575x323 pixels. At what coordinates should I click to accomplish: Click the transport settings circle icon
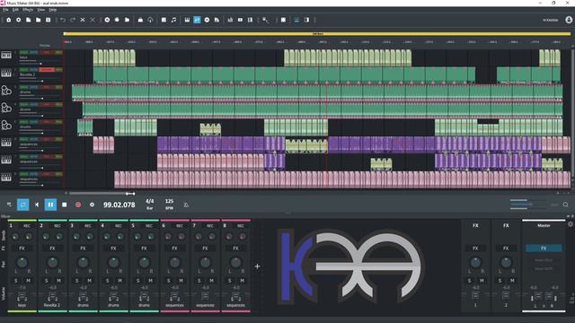click(92, 205)
